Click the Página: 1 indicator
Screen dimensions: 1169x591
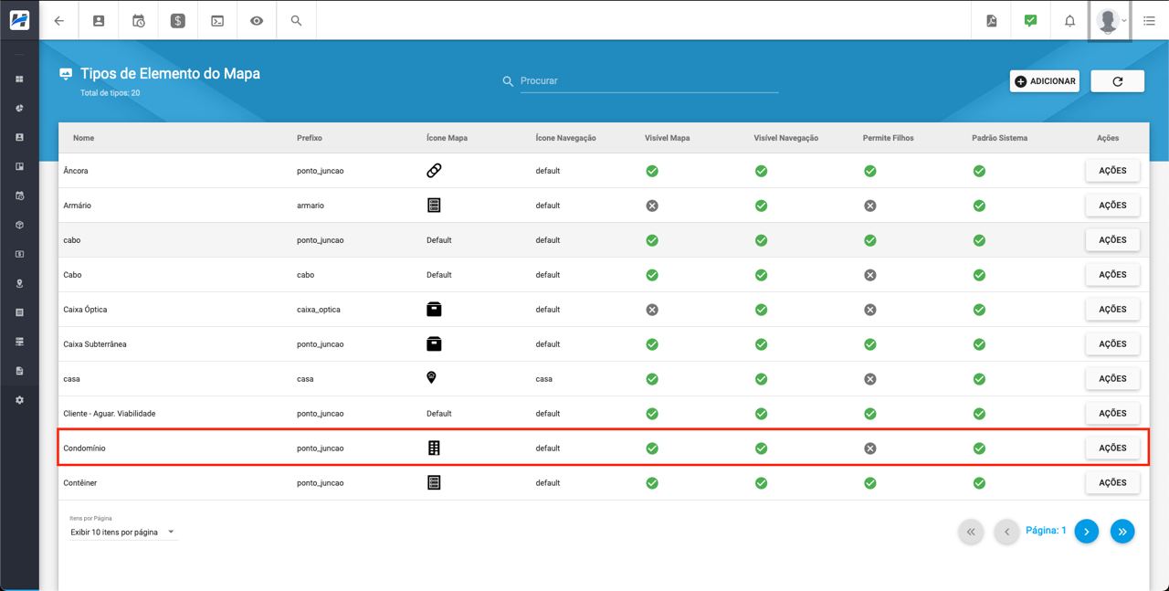(1046, 530)
